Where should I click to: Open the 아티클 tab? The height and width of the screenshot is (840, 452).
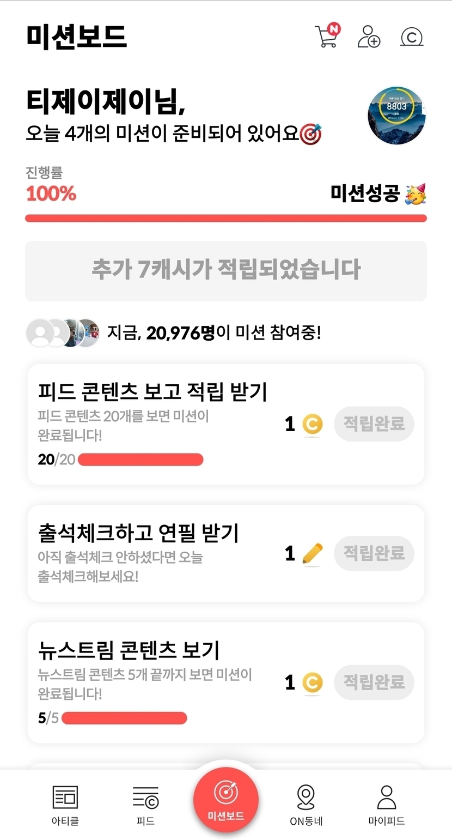[65, 805]
